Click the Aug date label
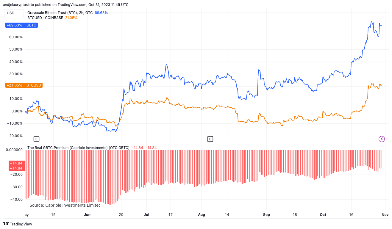This screenshot has height=229, width=392. pos(202,214)
